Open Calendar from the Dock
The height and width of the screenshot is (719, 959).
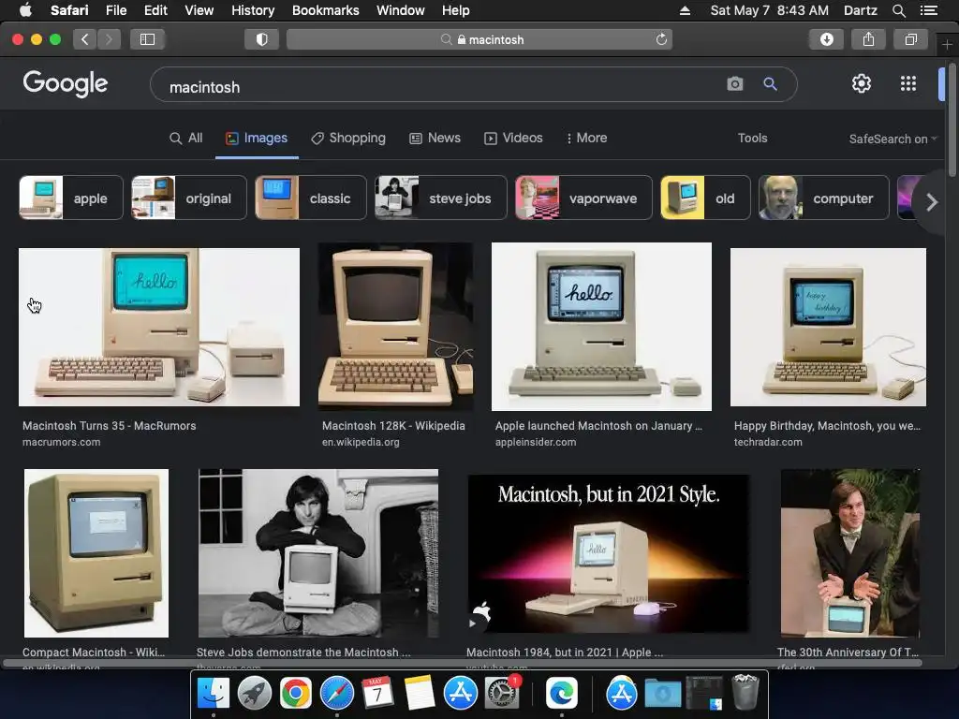377,694
